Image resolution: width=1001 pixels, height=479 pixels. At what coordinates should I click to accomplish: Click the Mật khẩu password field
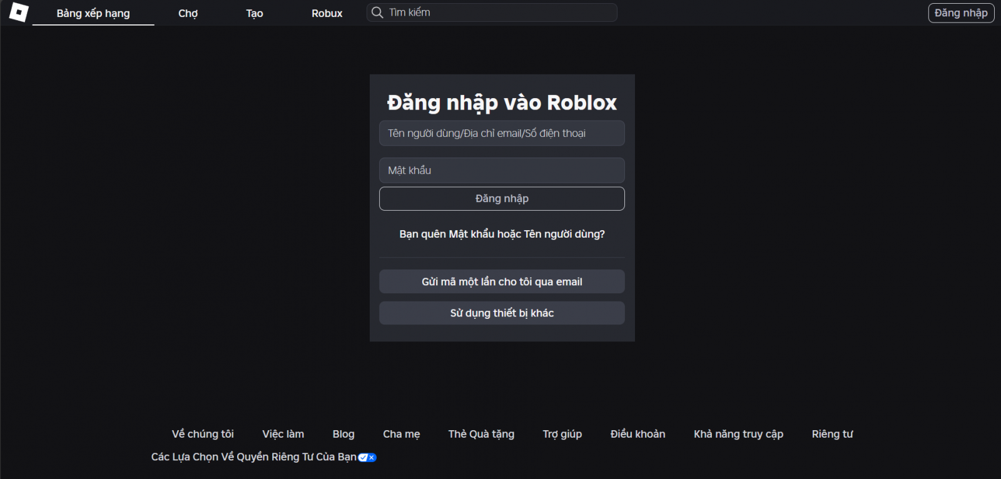pyautogui.click(x=502, y=170)
